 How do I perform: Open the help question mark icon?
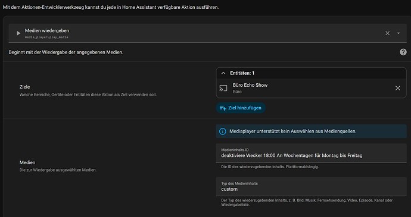(x=403, y=52)
